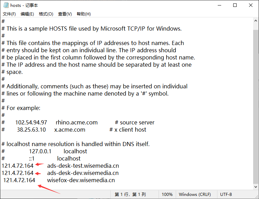Maximize the hosts Notepad window
259x199 pixels.
click(x=235, y=5)
